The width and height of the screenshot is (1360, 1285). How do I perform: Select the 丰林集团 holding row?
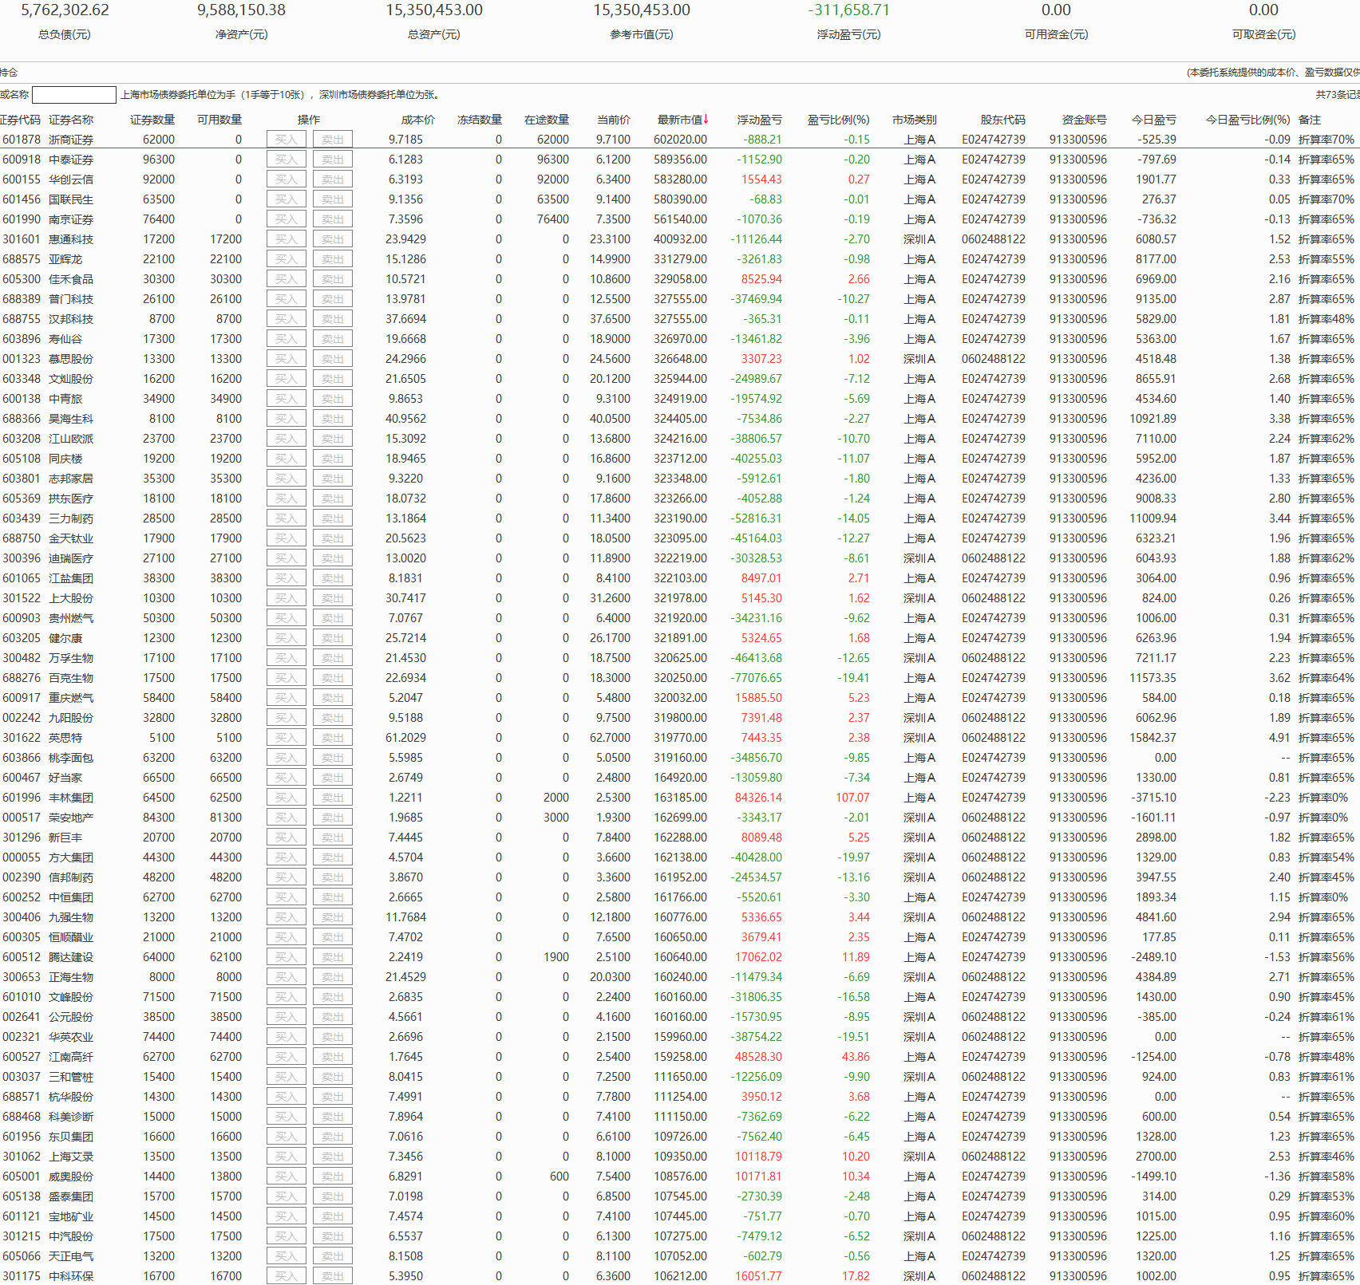(x=71, y=798)
